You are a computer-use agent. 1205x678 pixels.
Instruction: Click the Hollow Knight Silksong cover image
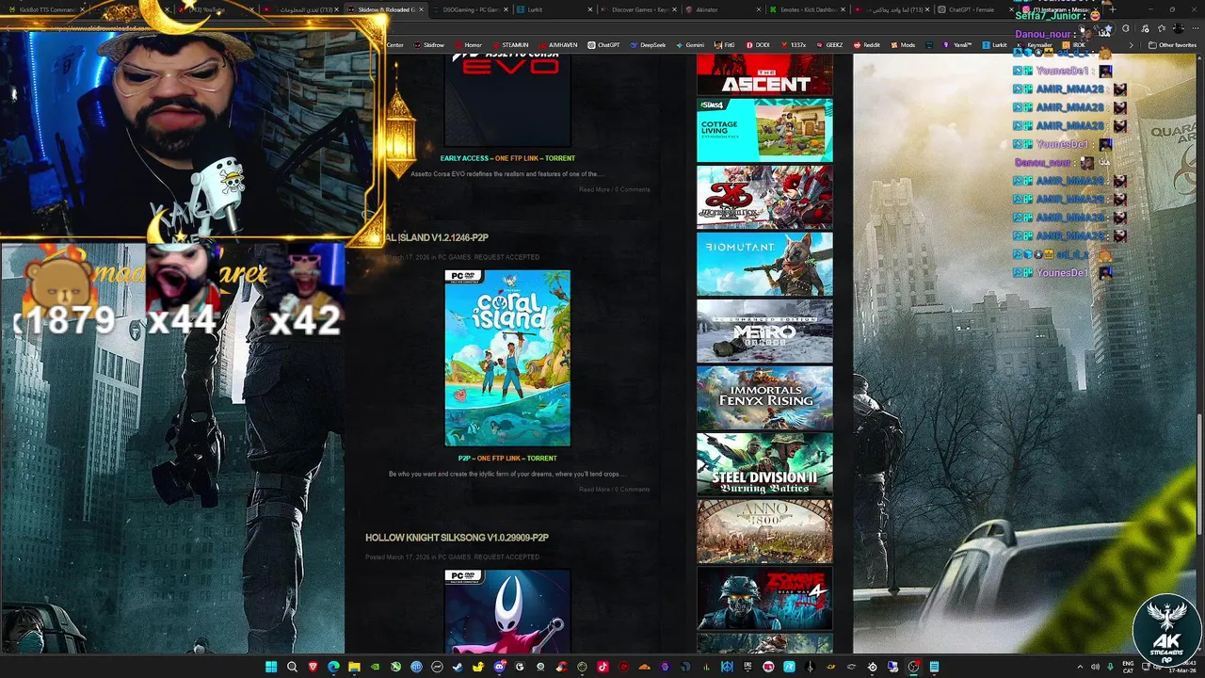(507, 612)
